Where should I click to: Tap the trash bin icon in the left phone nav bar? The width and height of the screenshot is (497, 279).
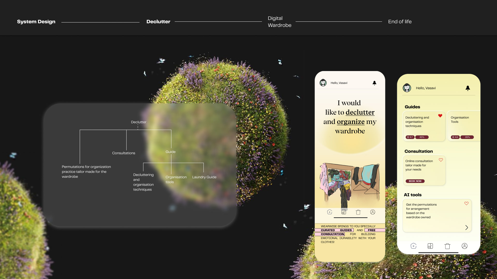[358, 212]
